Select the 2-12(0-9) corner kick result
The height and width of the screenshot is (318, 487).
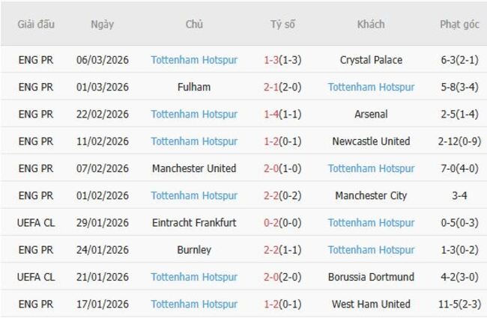[459, 141]
